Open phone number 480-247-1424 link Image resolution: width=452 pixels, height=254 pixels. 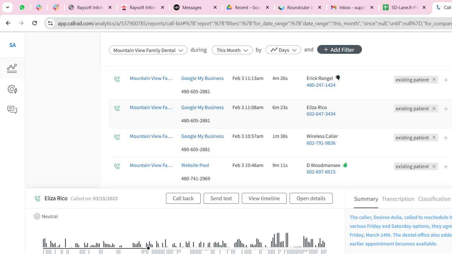pyautogui.click(x=321, y=85)
